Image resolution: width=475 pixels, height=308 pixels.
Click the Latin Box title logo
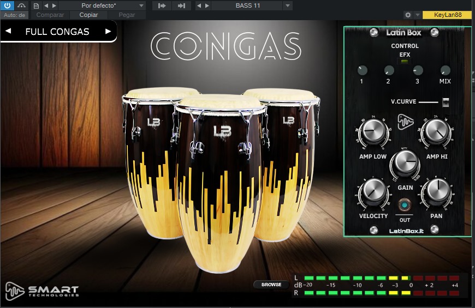click(404, 33)
